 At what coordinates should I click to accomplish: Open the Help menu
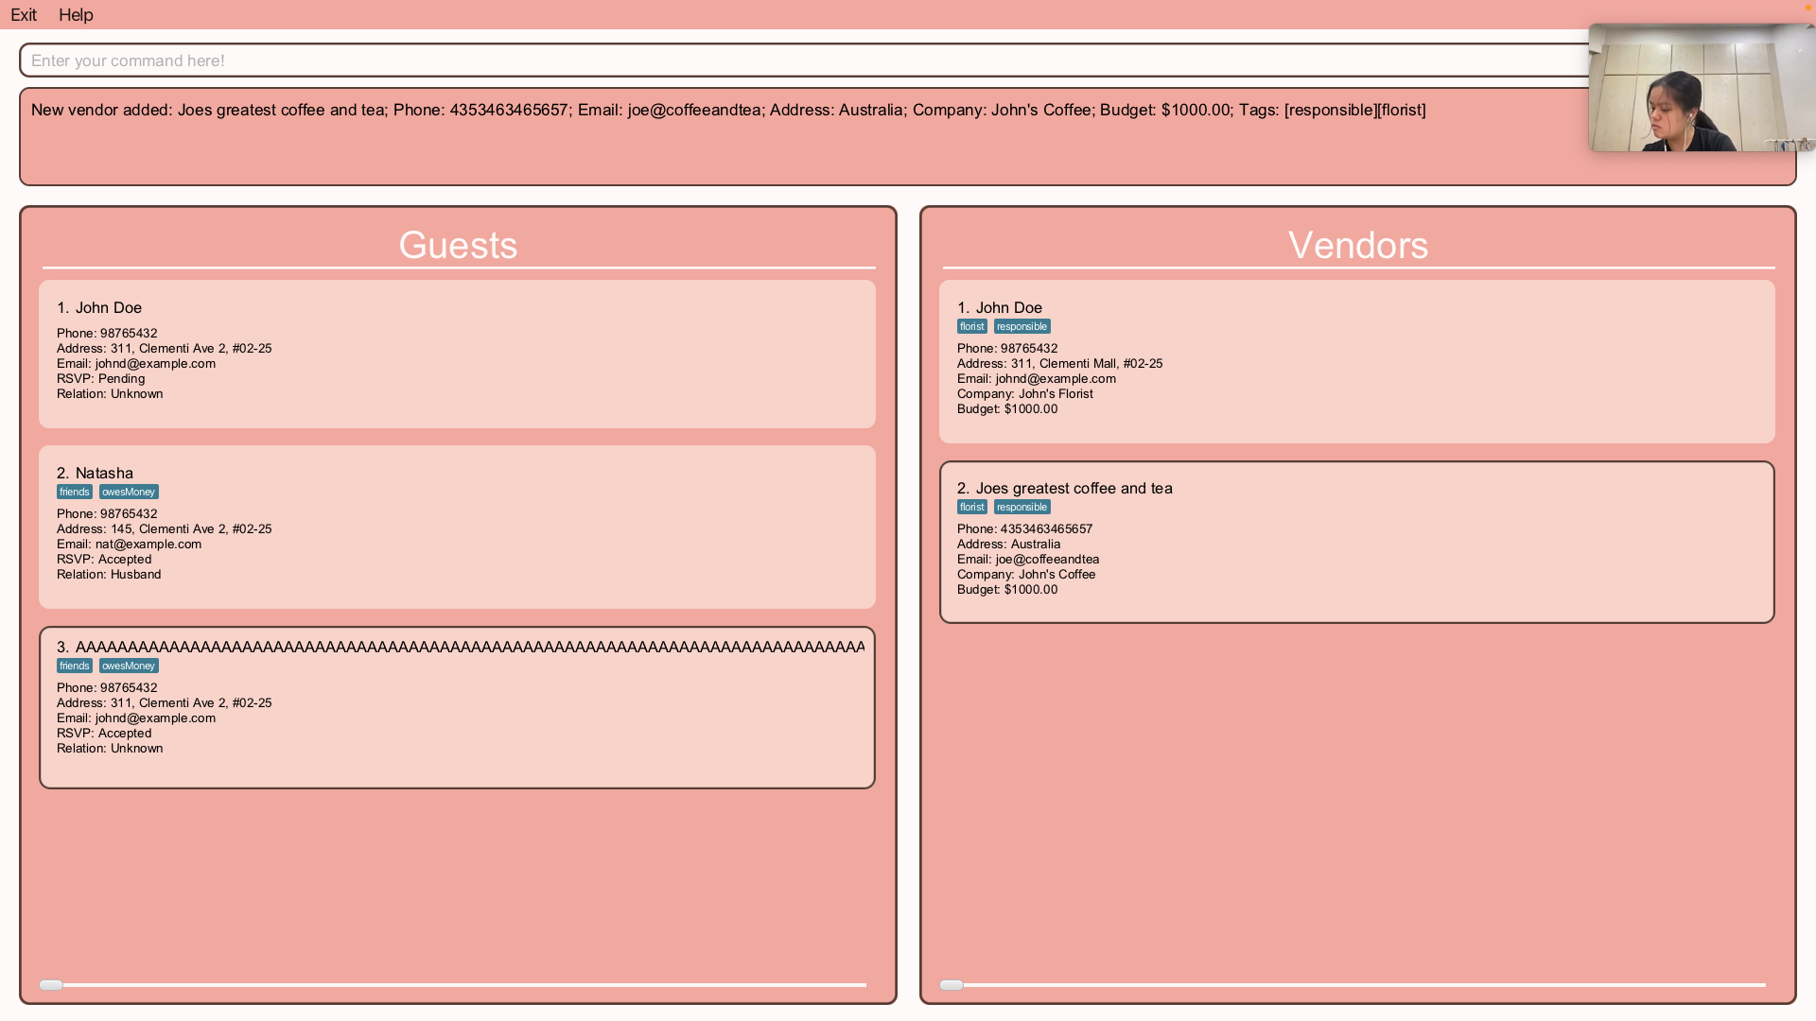pyautogui.click(x=76, y=15)
